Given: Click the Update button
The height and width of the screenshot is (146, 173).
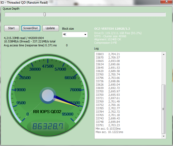Looking at the screenshot, I should (50, 28).
